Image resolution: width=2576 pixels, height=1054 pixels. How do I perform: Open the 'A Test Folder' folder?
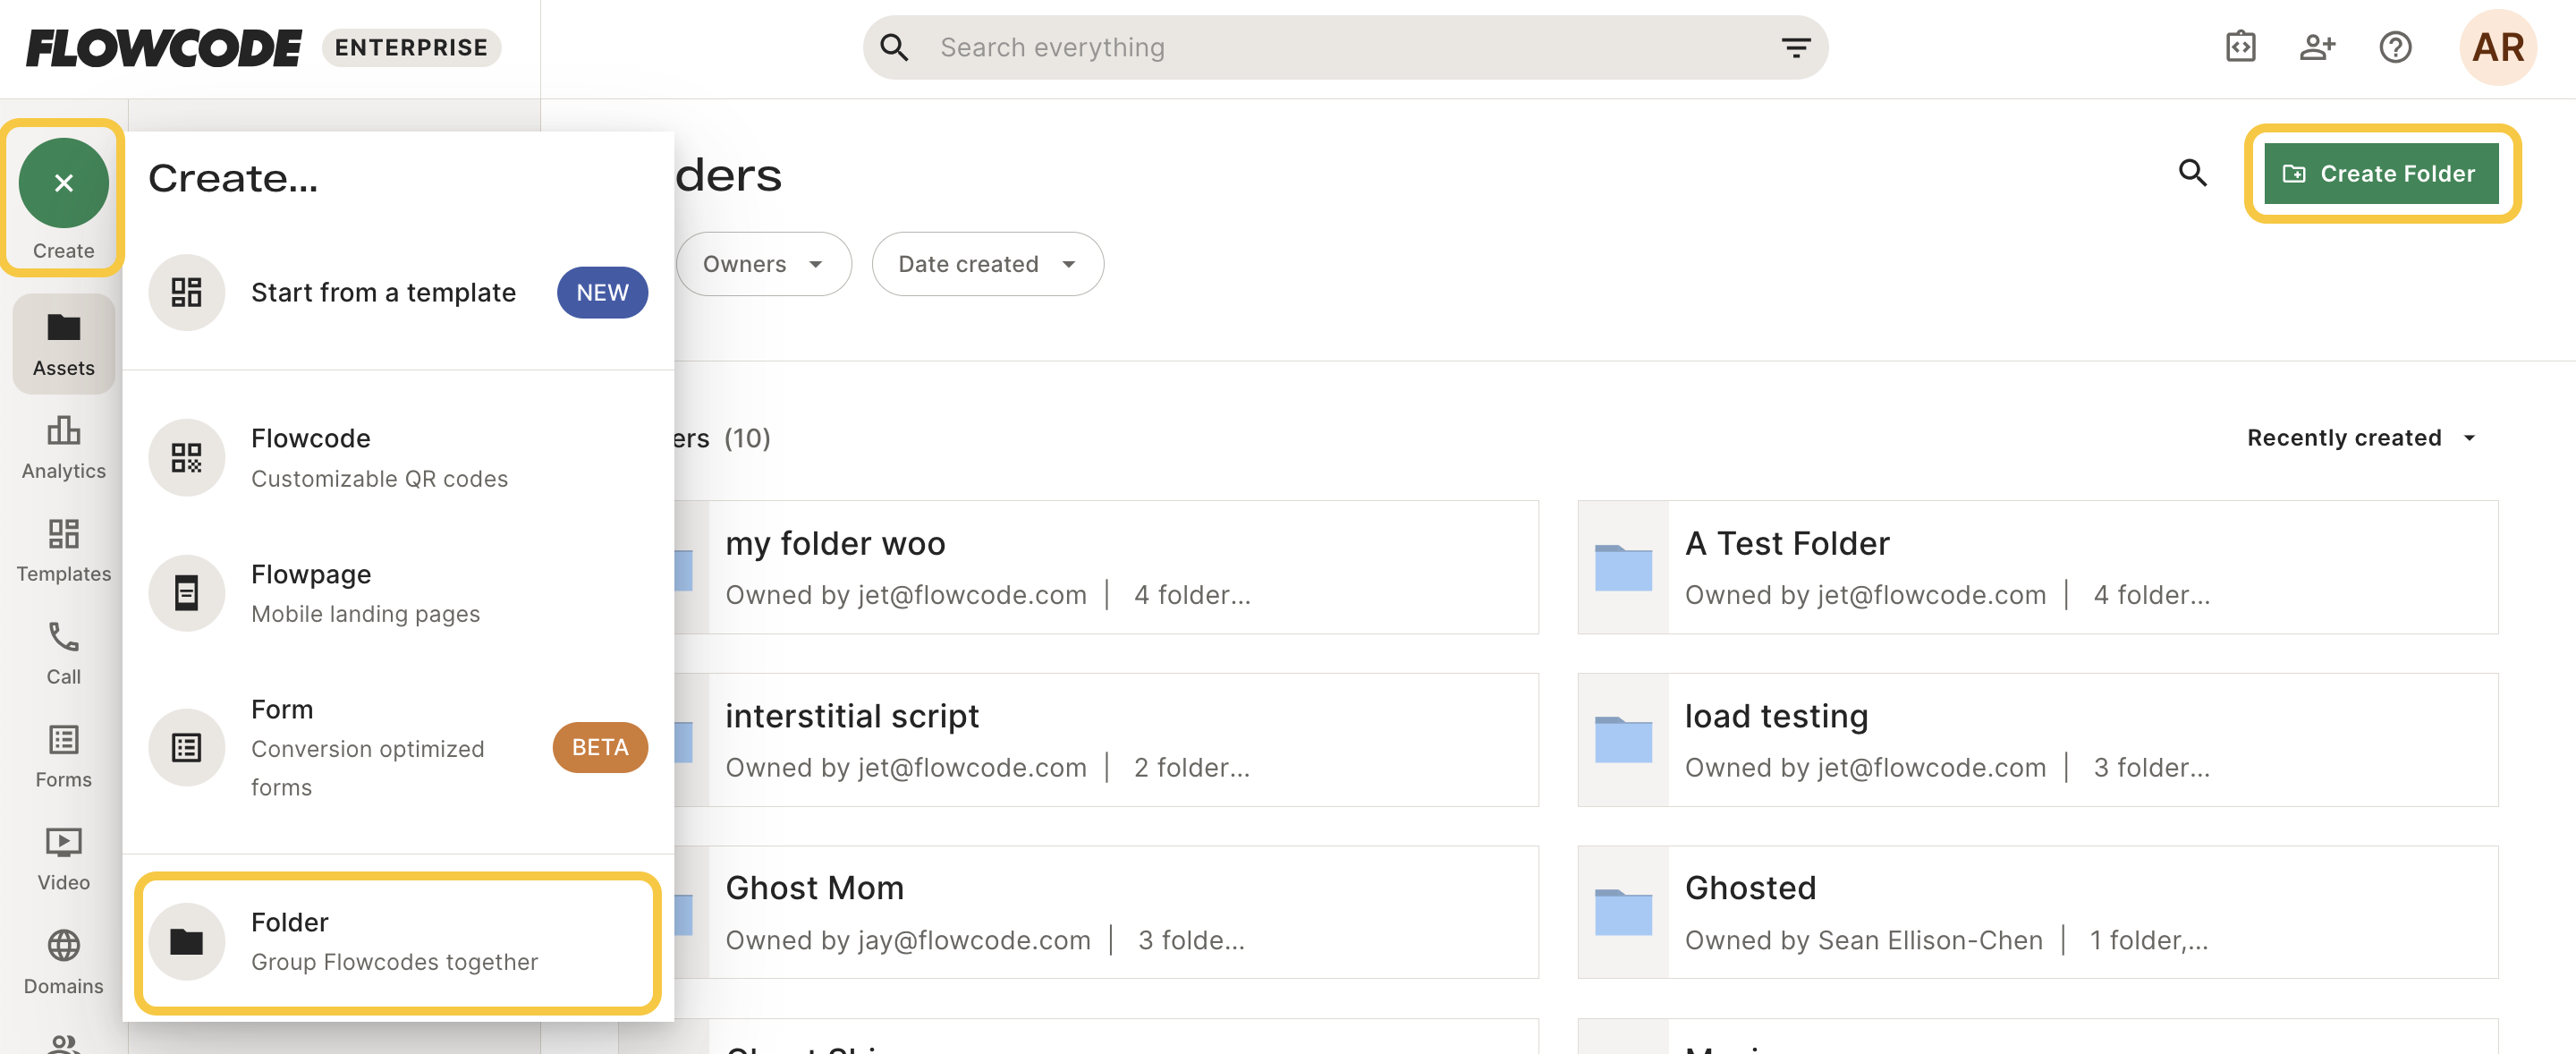2037,567
